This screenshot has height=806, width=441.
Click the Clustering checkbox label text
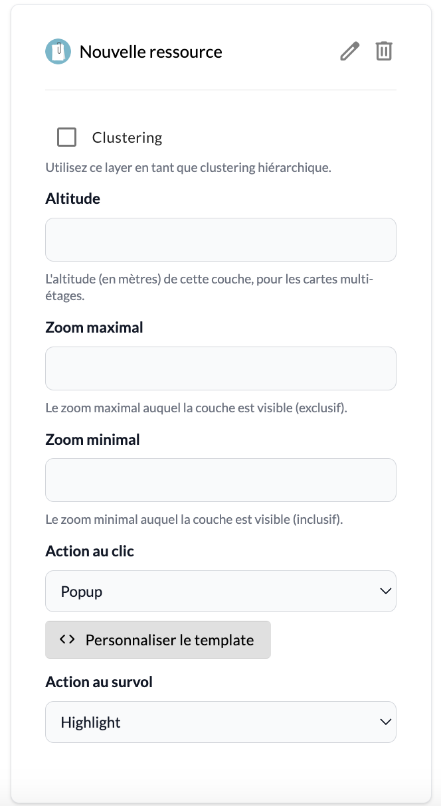[127, 137]
